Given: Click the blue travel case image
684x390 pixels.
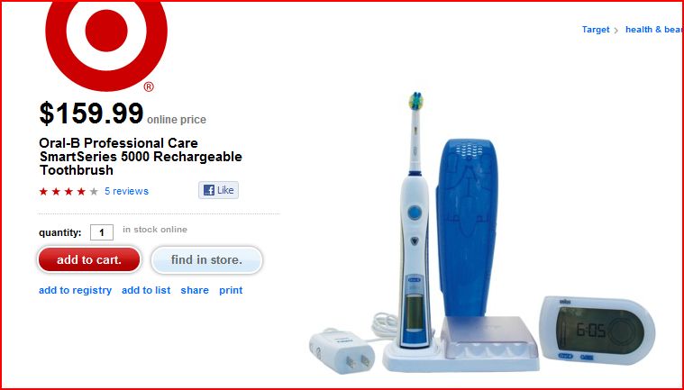Looking at the screenshot, I should tap(467, 228).
